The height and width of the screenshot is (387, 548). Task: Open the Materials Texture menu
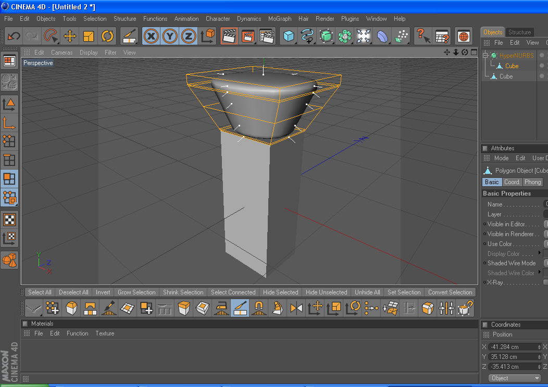click(105, 333)
